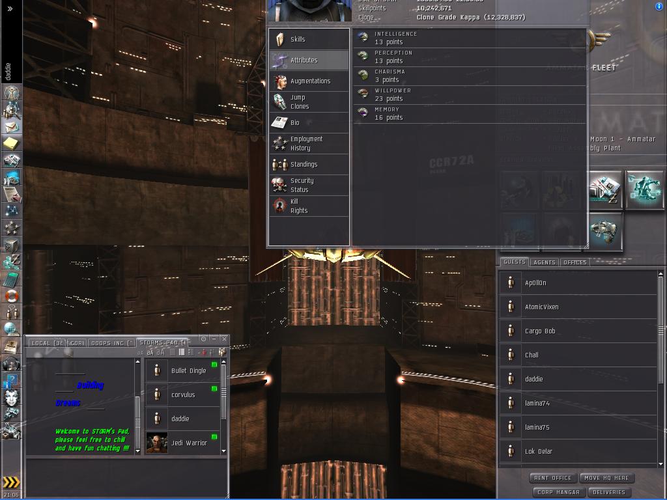Screen dimensions: 667x500
Task: Open the globe map icon in sidebar
Action: coord(12,329)
